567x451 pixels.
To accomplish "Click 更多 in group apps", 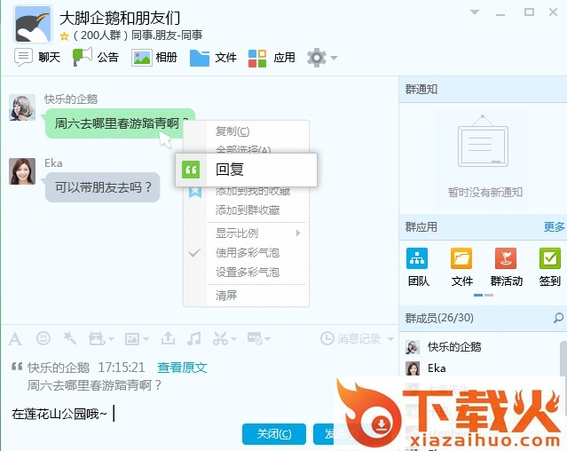I will click(x=554, y=227).
